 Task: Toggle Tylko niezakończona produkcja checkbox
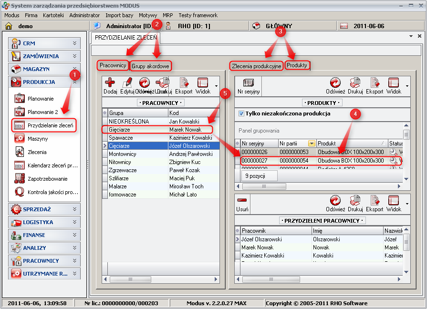click(x=241, y=114)
